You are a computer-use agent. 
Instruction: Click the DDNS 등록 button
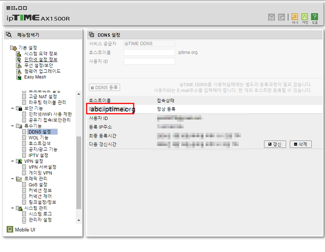click(104, 87)
